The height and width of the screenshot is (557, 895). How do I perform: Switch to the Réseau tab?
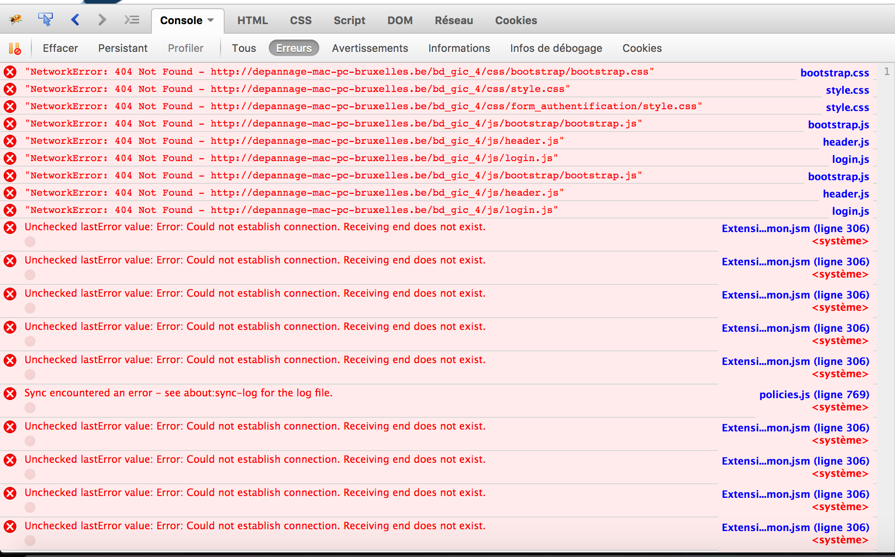(454, 20)
